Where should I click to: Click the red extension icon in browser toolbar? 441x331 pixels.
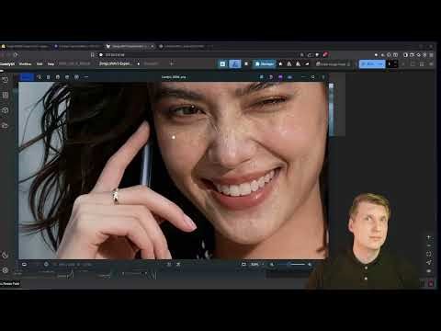coord(325,55)
